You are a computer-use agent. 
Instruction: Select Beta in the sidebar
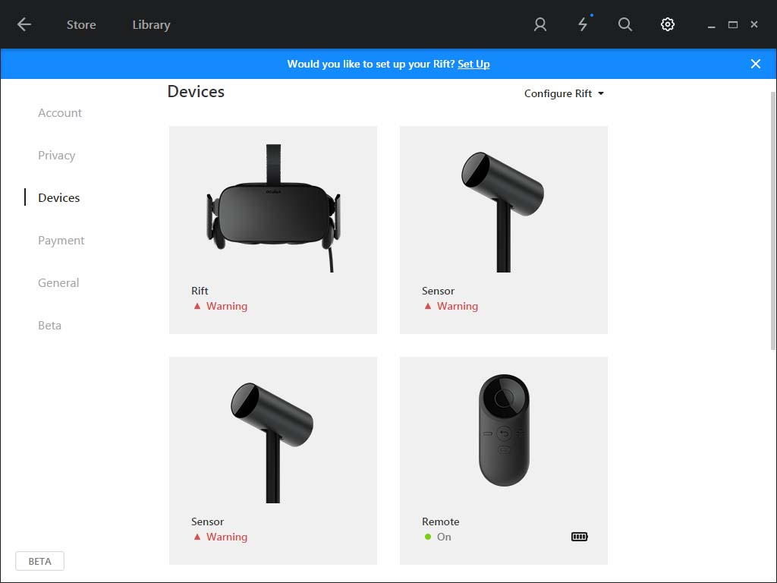[x=49, y=326]
